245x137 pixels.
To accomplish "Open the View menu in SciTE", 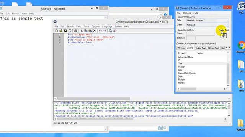I will (x=78, y=27).
